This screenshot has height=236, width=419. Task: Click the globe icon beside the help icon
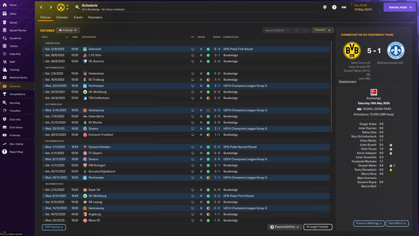pos(325,7)
